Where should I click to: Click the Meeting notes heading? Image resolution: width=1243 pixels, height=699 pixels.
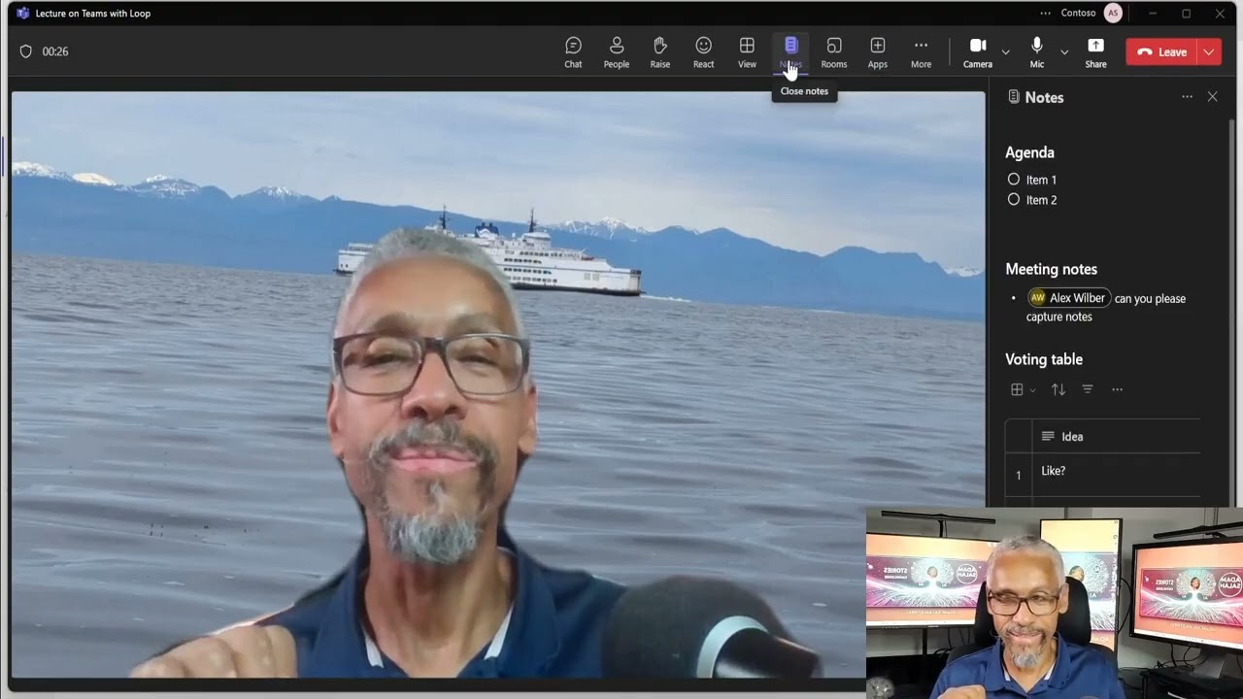click(x=1051, y=270)
